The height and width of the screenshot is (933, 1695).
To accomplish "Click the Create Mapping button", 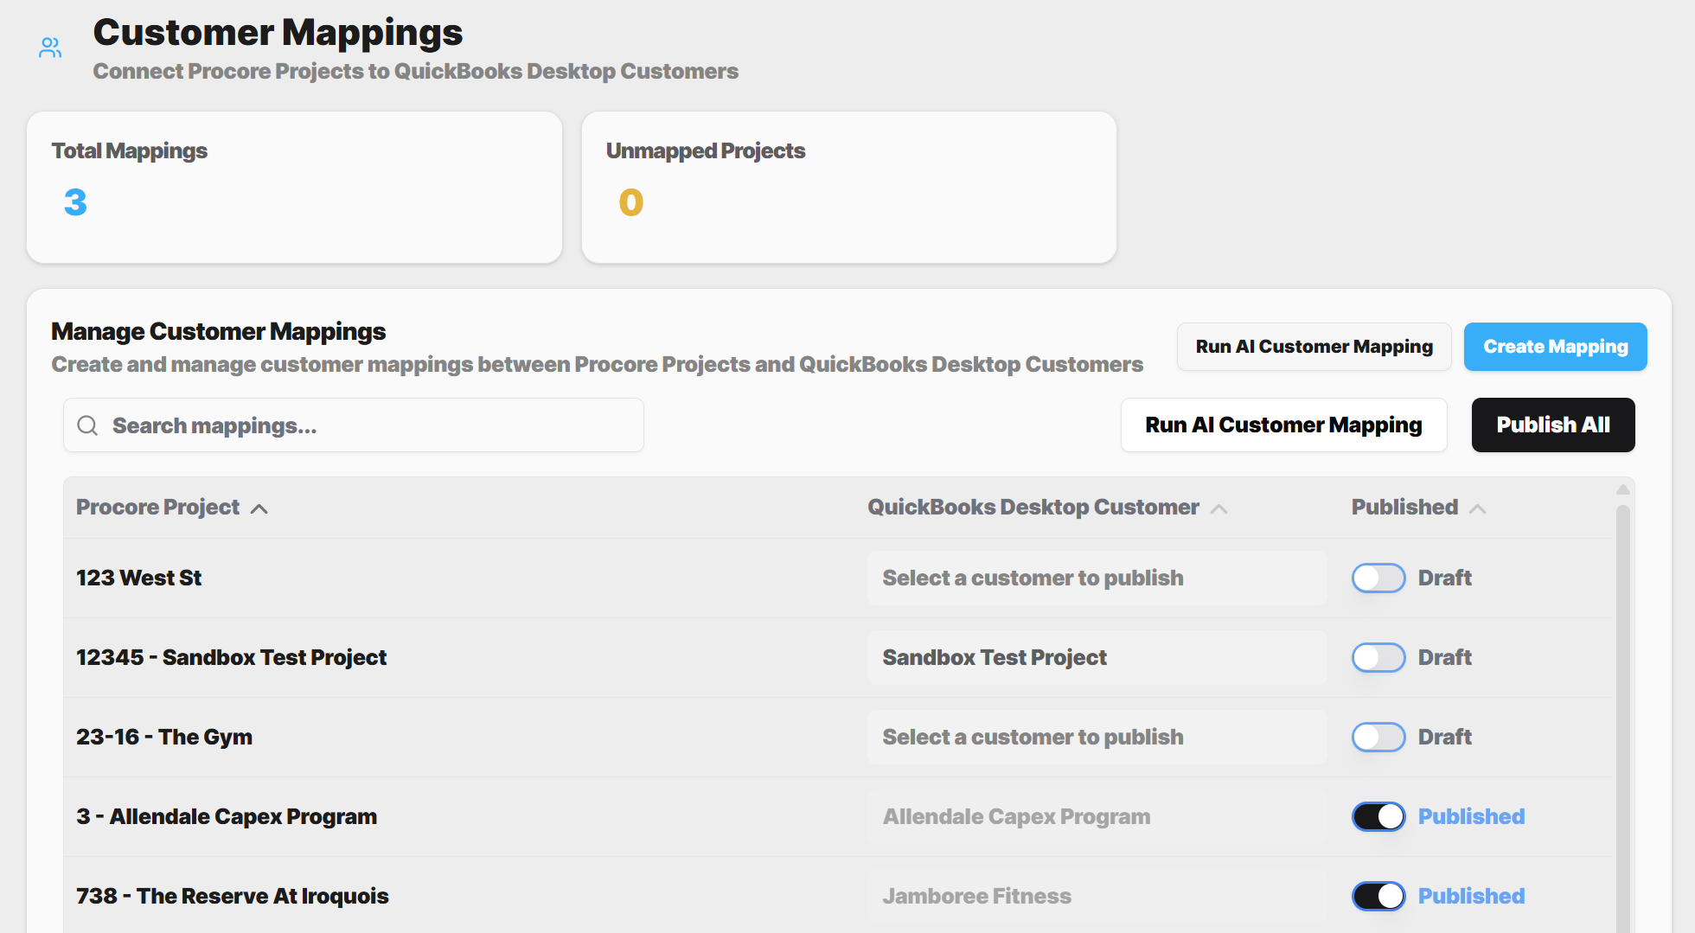I will (x=1556, y=347).
